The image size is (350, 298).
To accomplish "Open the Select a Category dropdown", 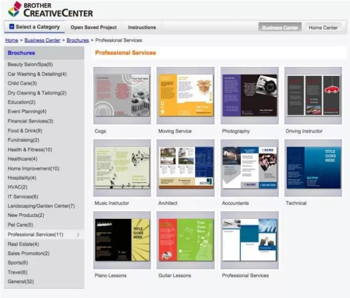I will [x=34, y=27].
